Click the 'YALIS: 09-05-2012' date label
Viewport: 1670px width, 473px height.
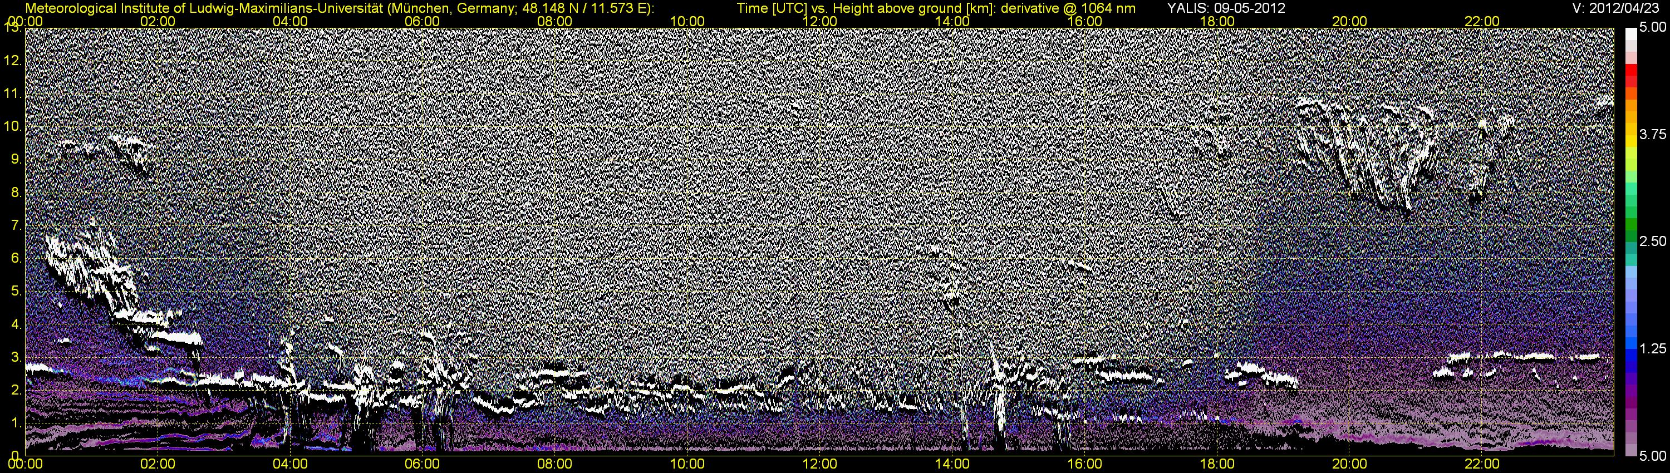1226,8
